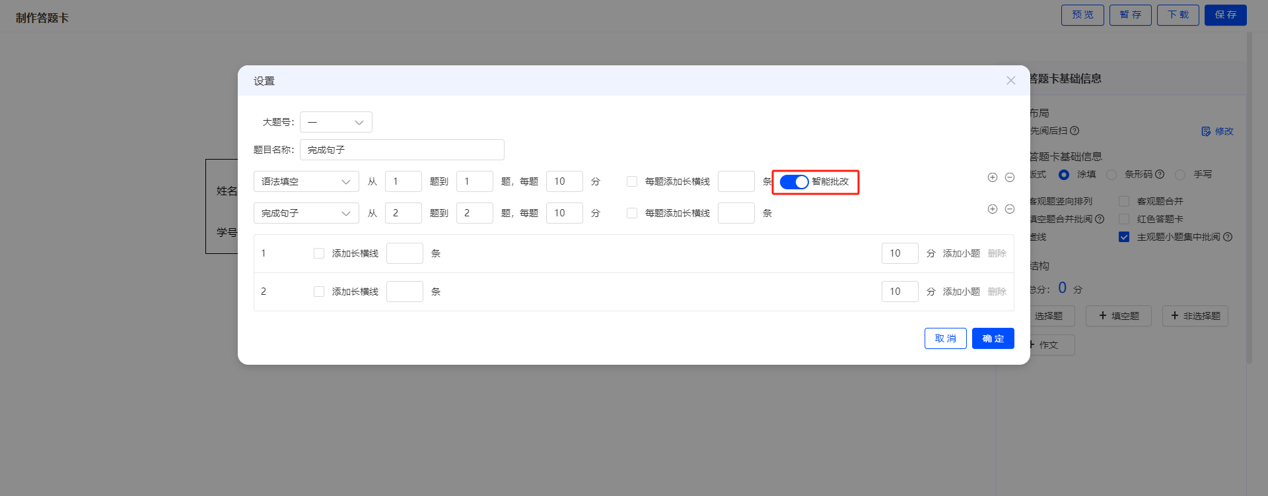Select the 条形码 radio option
The image size is (1268, 496).
click(1111, 175)
